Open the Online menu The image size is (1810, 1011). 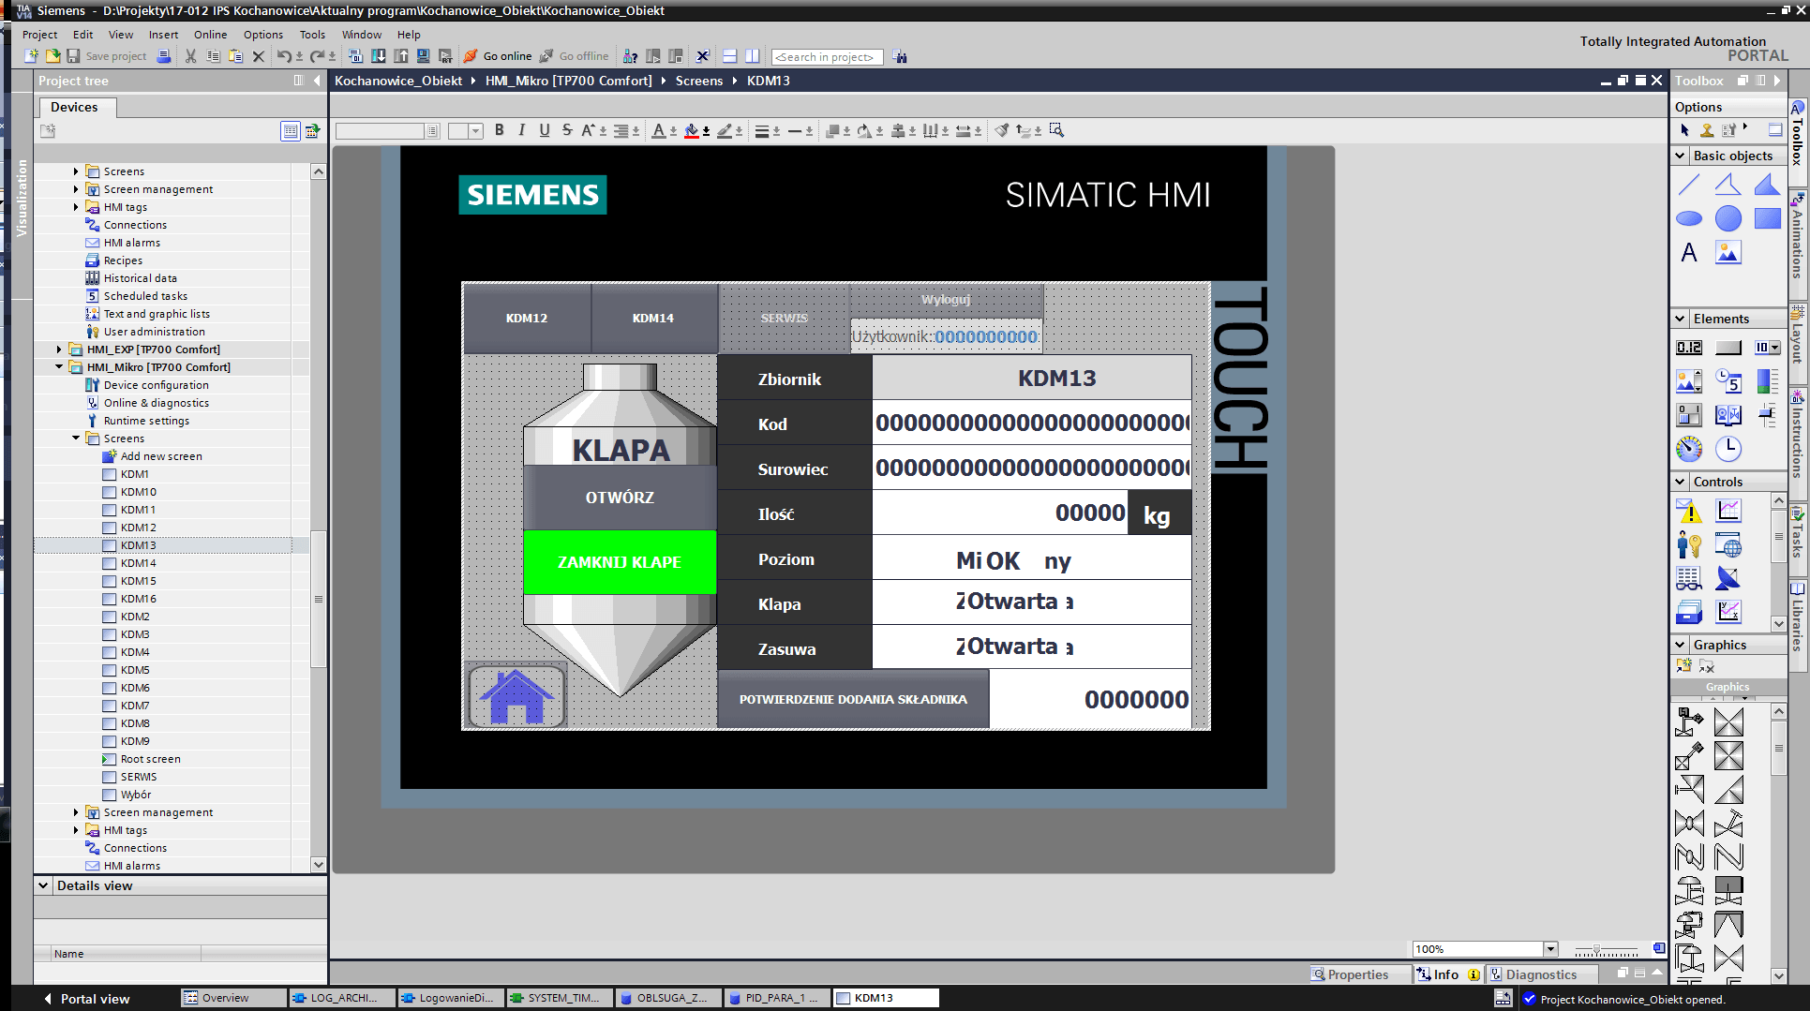(210, 35)
